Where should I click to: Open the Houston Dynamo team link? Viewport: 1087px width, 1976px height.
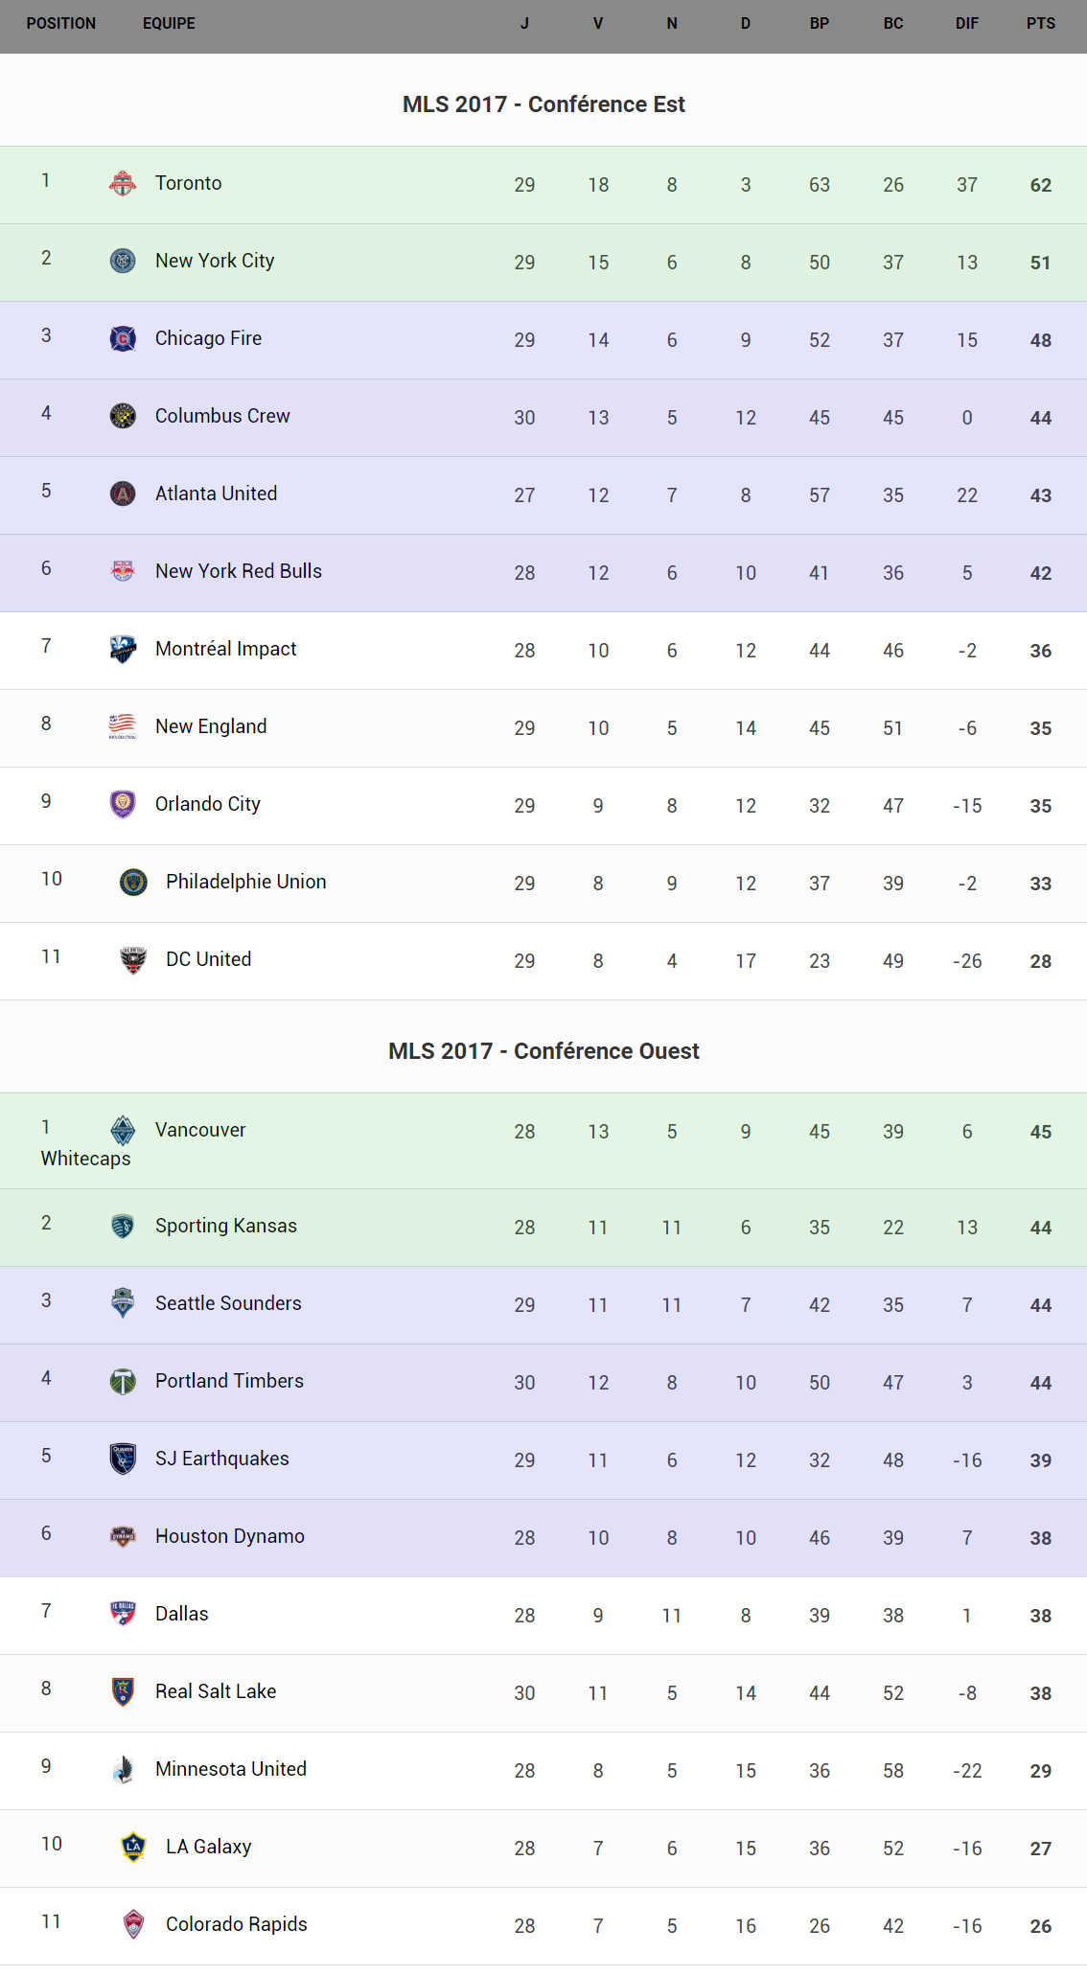(x=230, y=1536)
